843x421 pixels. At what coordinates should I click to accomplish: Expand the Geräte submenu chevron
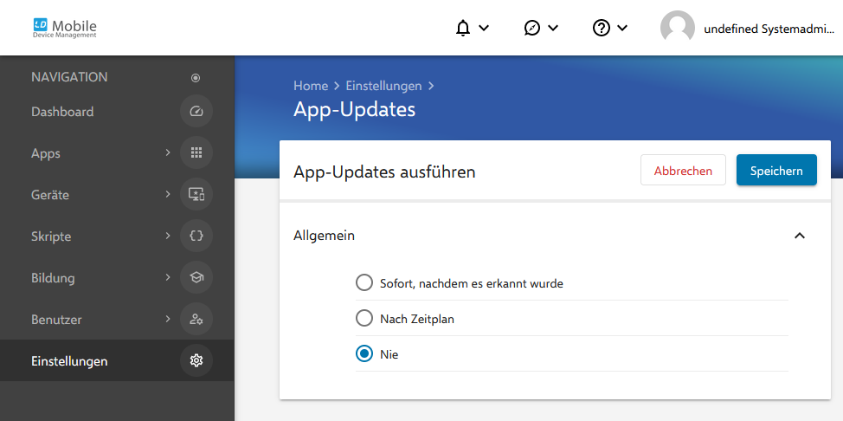tap(168, 194)
